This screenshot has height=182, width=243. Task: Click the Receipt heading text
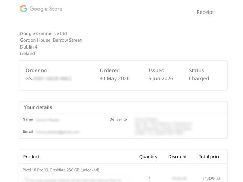pyautogui.click(x=205, y=12)
